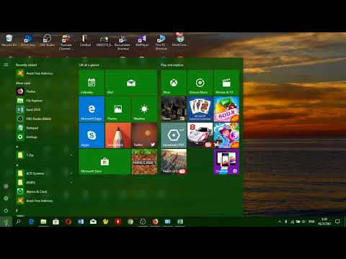The height and width of the screenshot is (259, 346).
Task: Launch the Minecraft tile
Action: [144, 162]
